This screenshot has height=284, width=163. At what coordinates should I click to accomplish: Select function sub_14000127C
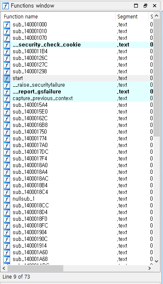(x=30, y=65)
